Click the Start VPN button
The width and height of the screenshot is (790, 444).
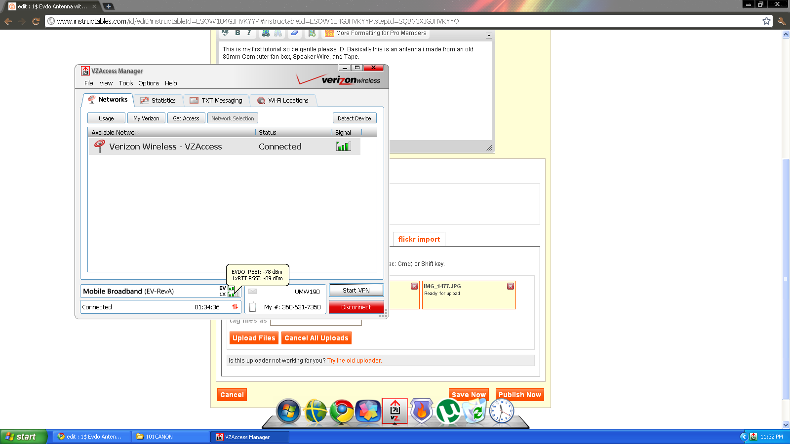356,291
